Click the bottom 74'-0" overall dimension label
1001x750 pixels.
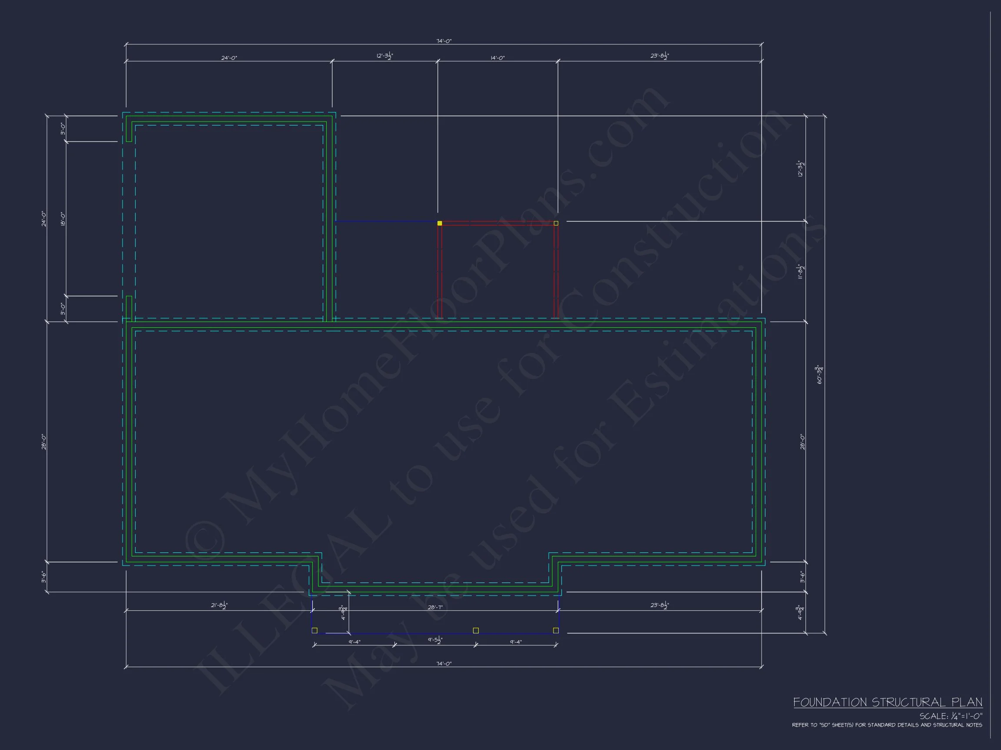pos(444,664)
